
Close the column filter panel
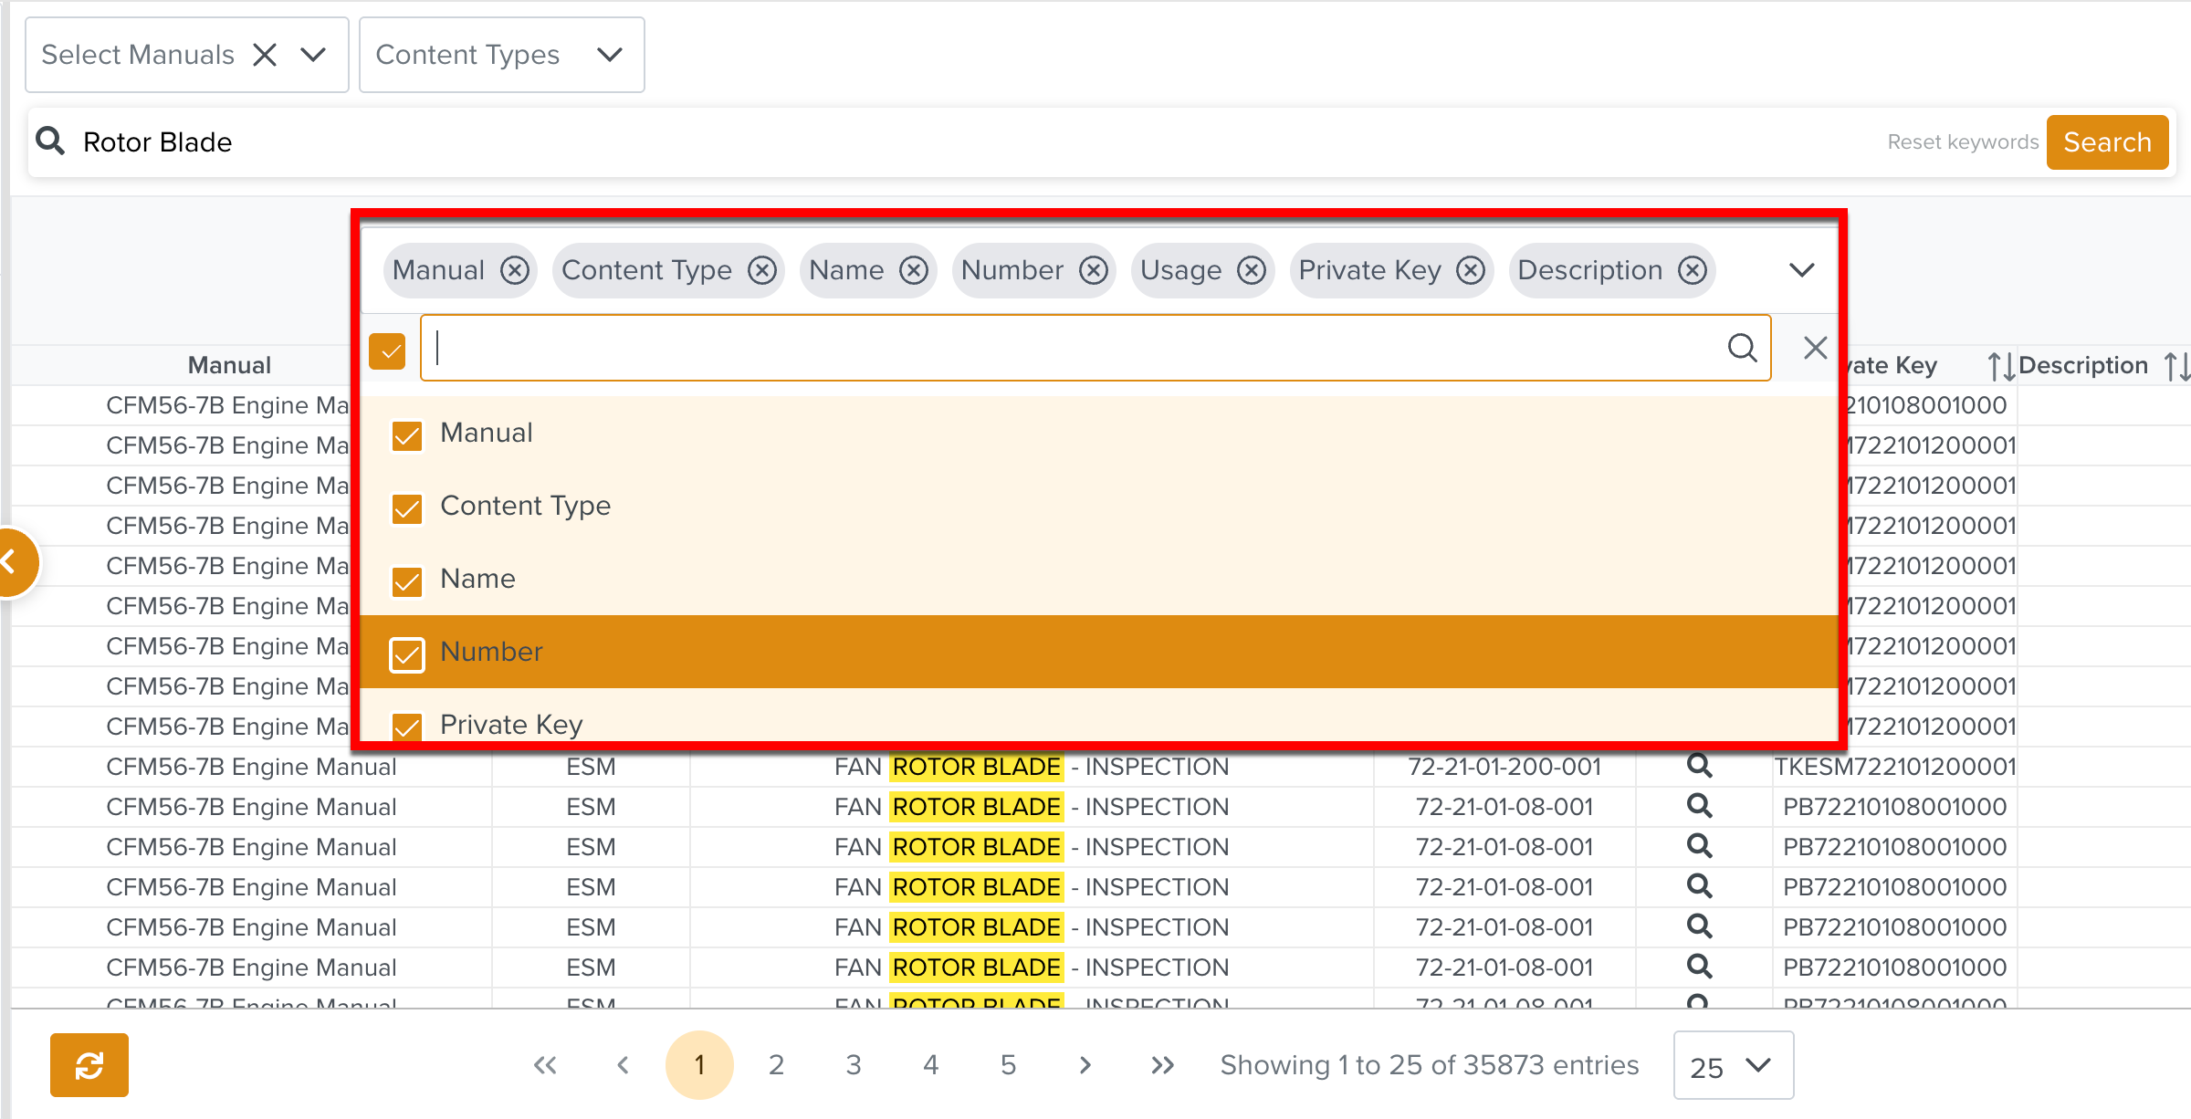point(1815,348)
